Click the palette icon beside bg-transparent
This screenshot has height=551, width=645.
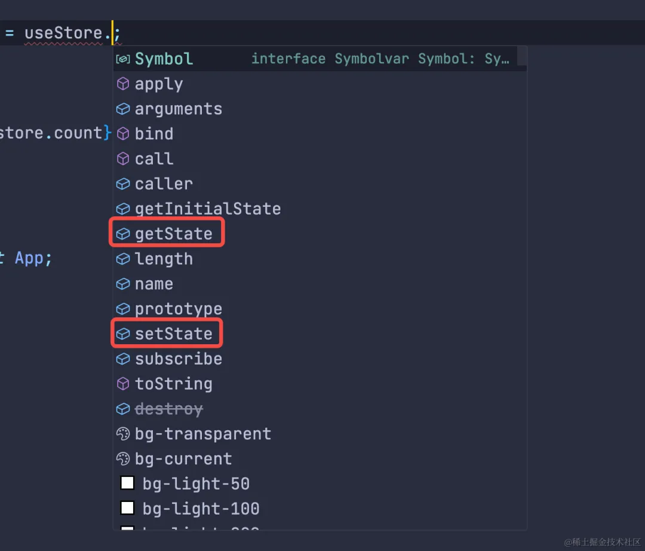pyautogui.click(x=122, y=434)
